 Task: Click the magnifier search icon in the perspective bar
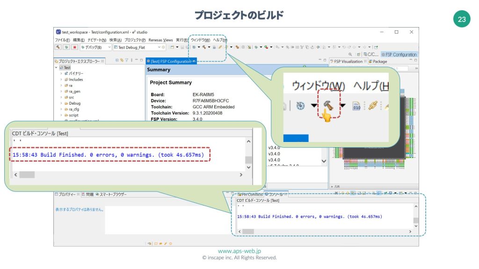click(350, 55)
